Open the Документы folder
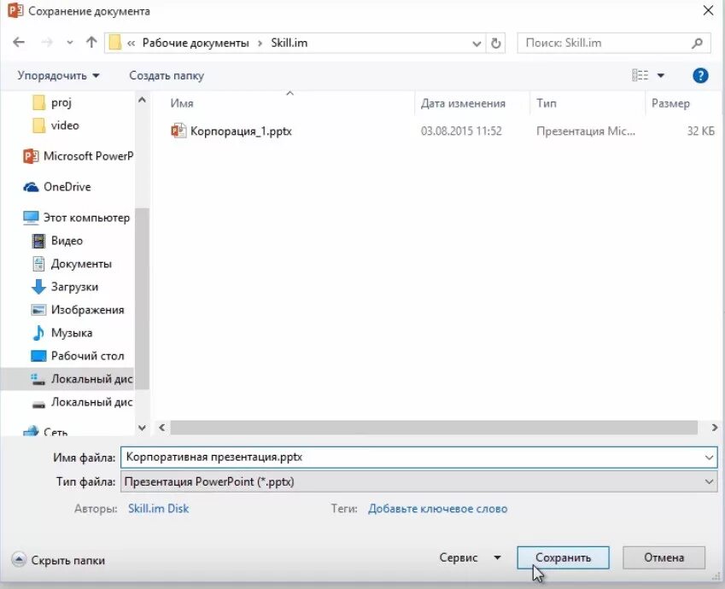The image size is (725, 589). tap(72, 264)
